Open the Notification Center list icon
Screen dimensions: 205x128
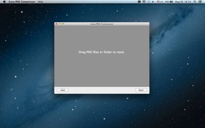coord(200,2)
